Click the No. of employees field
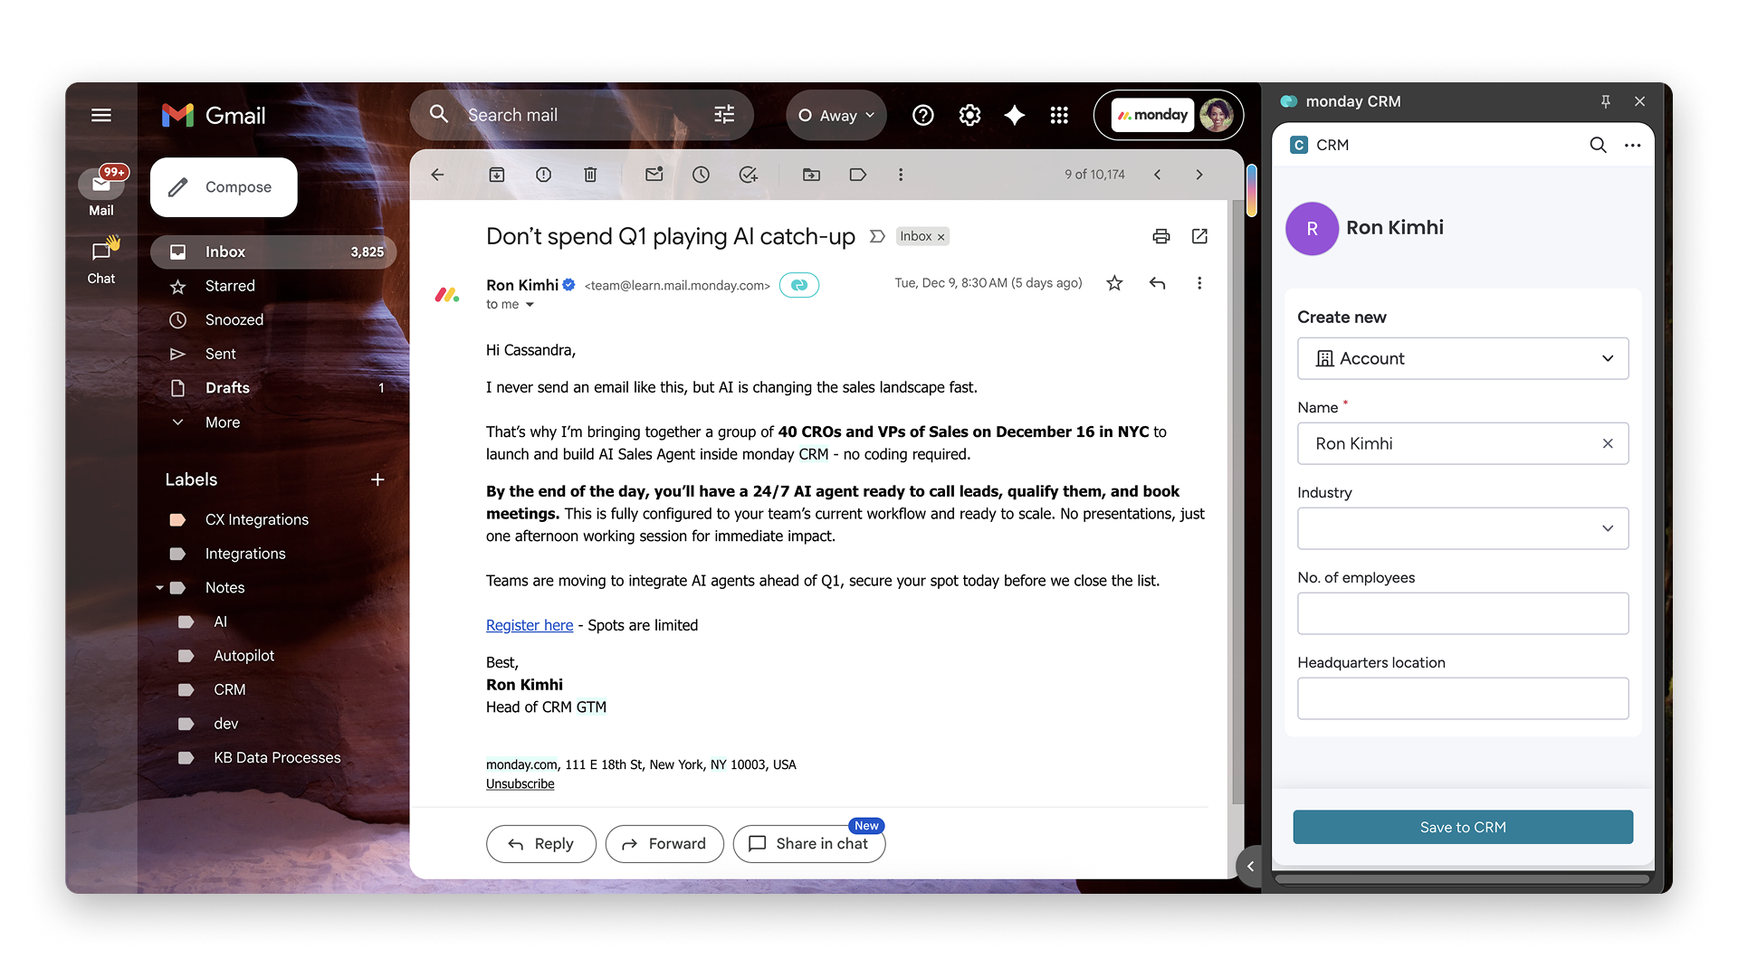The height and width of the screenshot is (977, 1738). click(1462, 613)
